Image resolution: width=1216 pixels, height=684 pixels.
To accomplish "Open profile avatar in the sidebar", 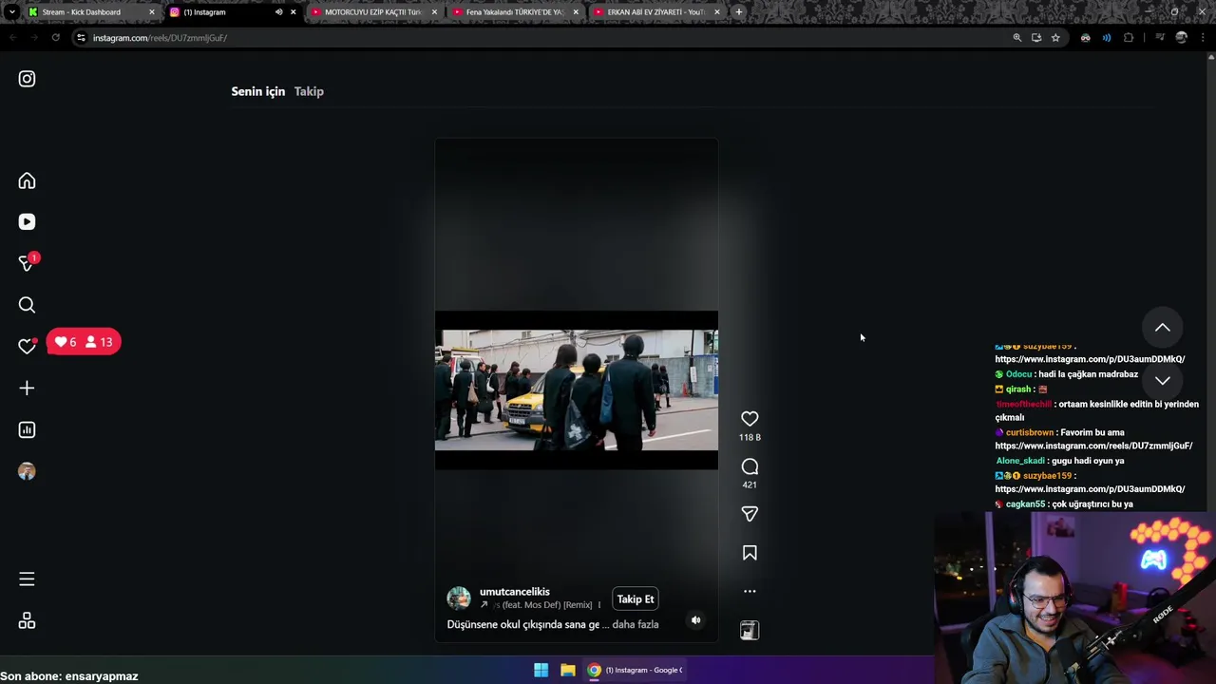I will [x=27, y=471].
